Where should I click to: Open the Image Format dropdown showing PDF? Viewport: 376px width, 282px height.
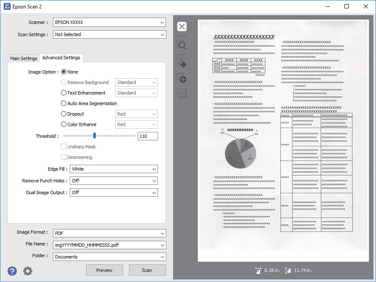click(x=109, y=233)
